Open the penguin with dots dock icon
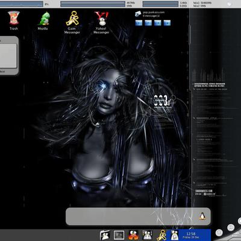The height and width of the screenshot is (241, 241). [x=148, y=235]
